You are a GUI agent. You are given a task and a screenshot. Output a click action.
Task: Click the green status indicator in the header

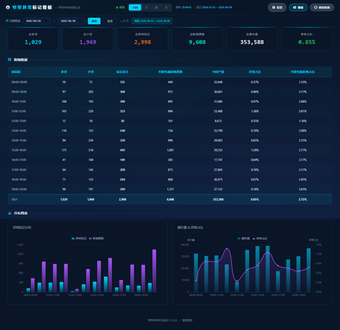coord(117,7)
